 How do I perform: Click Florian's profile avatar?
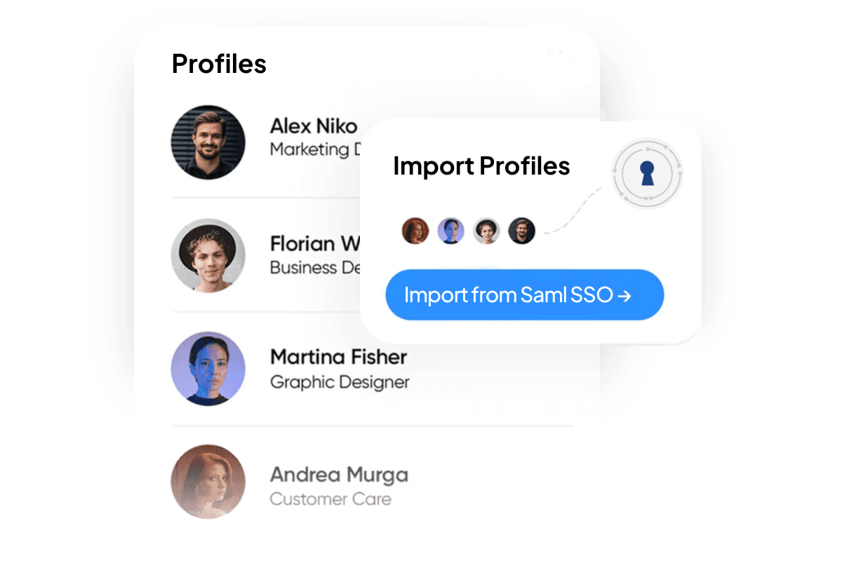coord(208,257)
